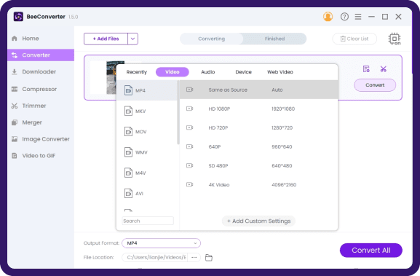Open Downloader from the sidebar

[41, 71]
